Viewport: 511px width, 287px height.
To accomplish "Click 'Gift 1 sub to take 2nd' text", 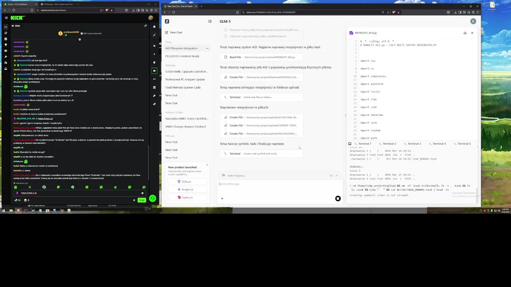I will coord(93,33).
